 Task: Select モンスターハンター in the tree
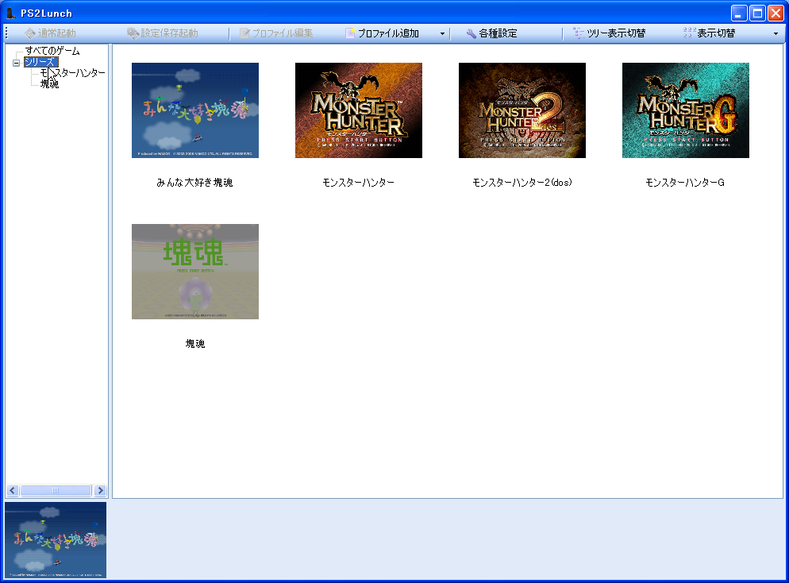(72, 73)
